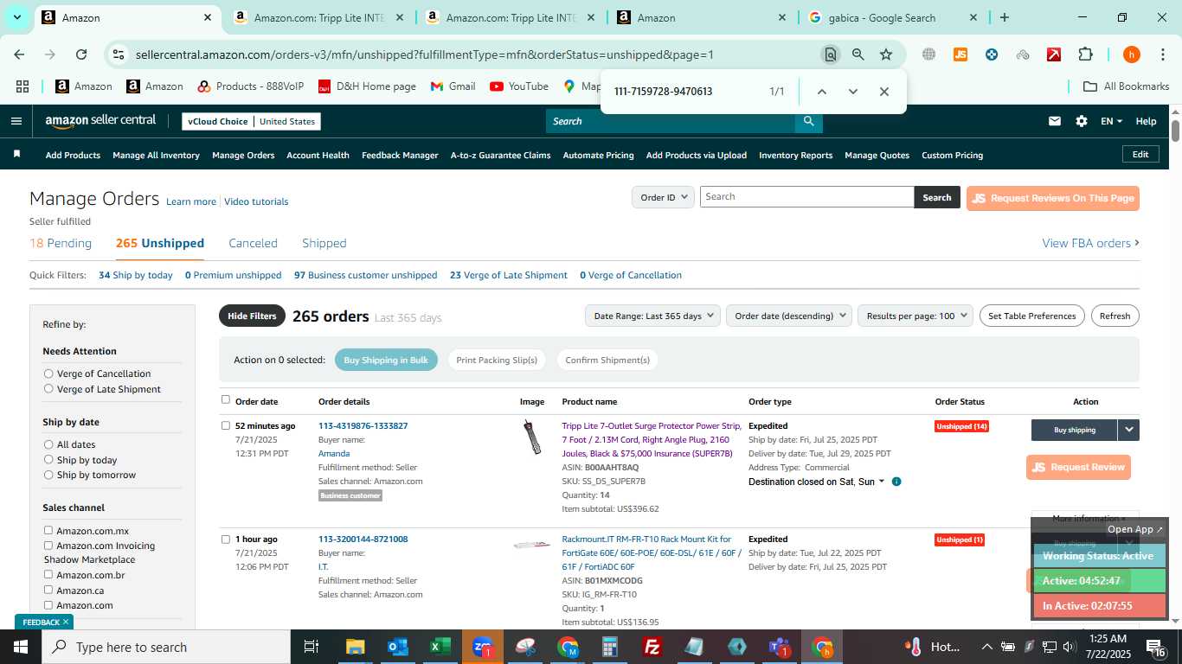The width and height of the screenshot is (1182, 664).
Task: Open Excel from the taskbar
Action: click(440, 647)
